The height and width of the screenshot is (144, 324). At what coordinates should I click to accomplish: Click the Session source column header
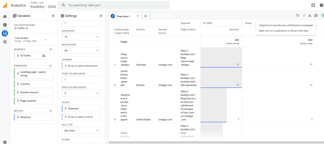click(163, 31)
